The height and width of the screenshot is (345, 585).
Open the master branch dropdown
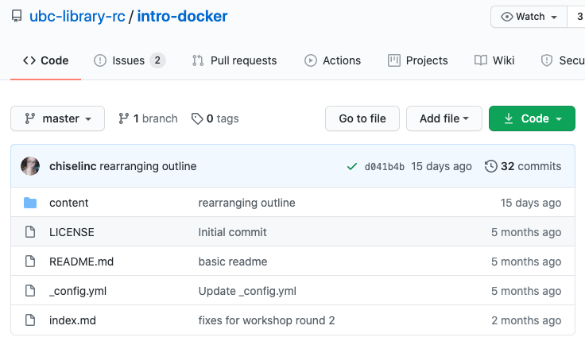(x=57, y=118)
